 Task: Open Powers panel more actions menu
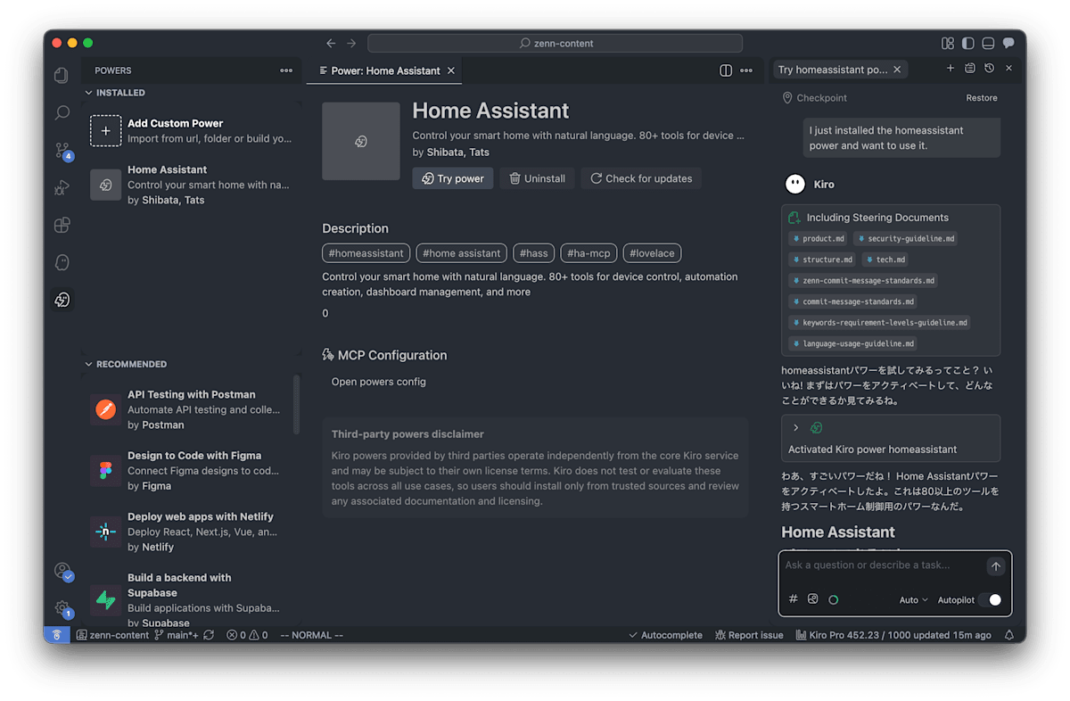coord(286,70)
